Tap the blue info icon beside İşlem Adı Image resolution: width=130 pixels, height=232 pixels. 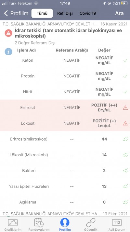click(8, 51)
